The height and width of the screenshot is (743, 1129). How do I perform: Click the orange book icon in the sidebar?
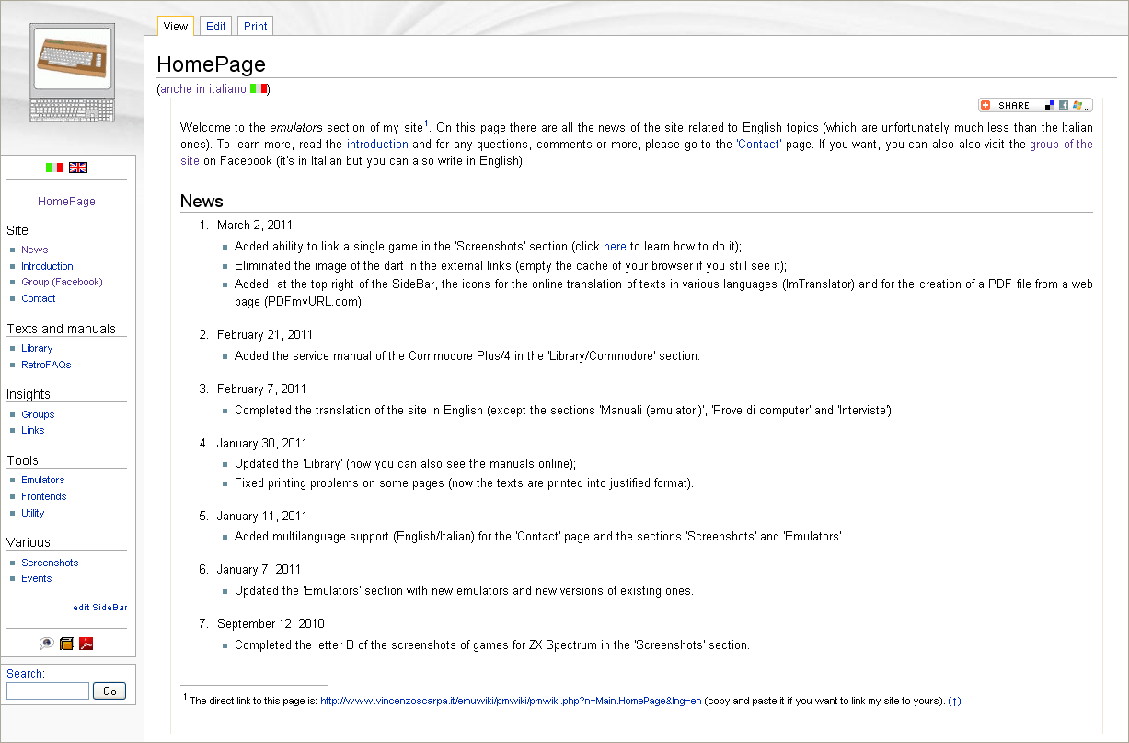click(x=66, y=644)
